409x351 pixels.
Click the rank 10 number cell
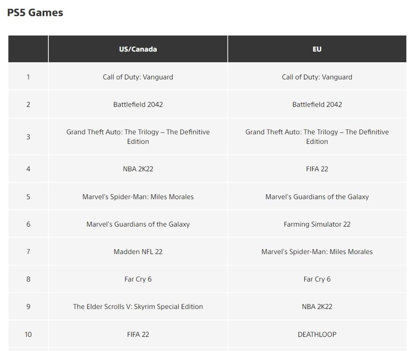coord(28,334)
